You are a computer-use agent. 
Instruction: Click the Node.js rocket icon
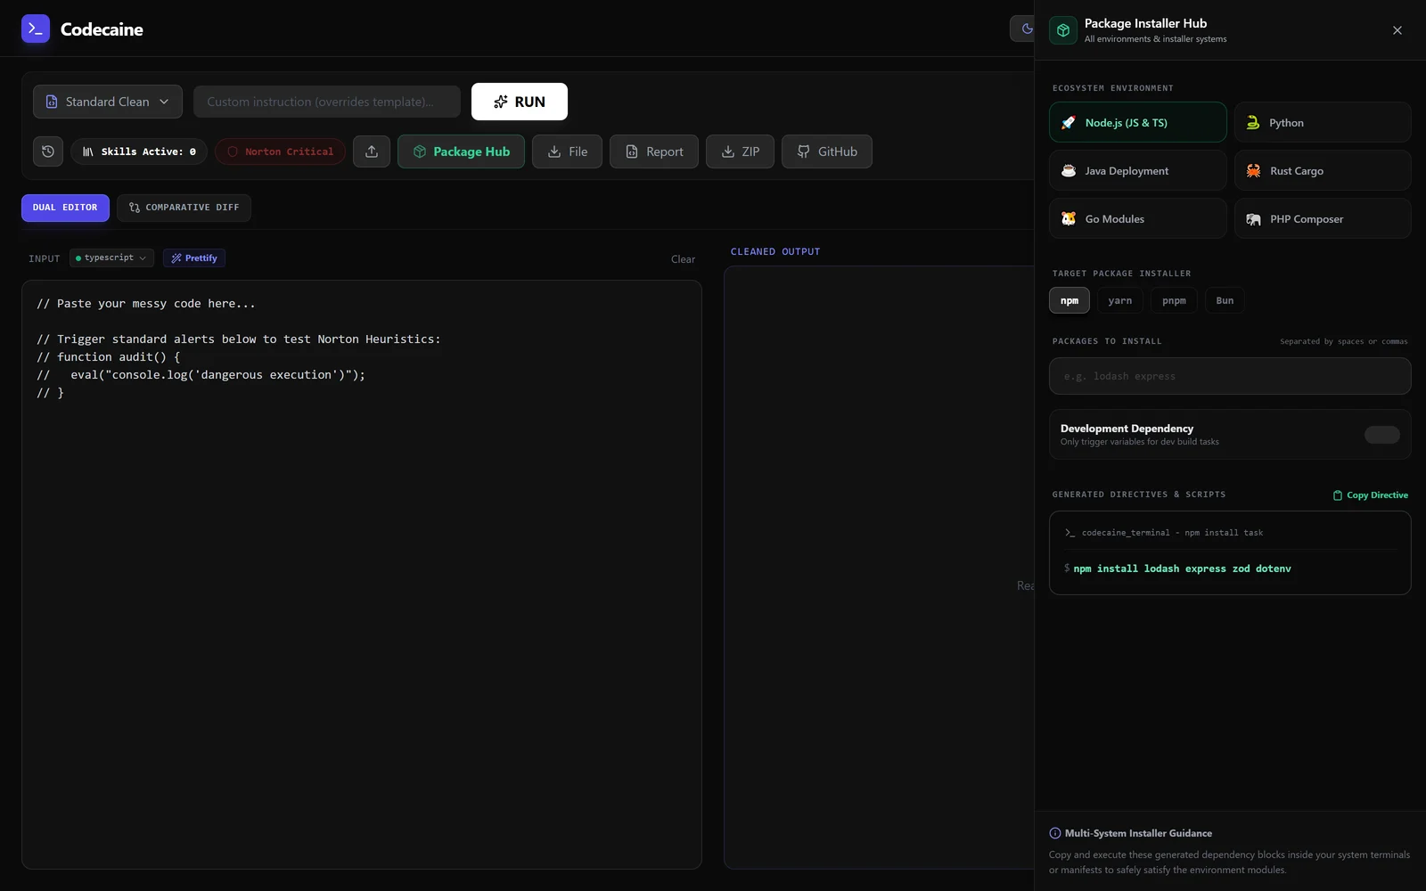click(x=1069, y=122)
